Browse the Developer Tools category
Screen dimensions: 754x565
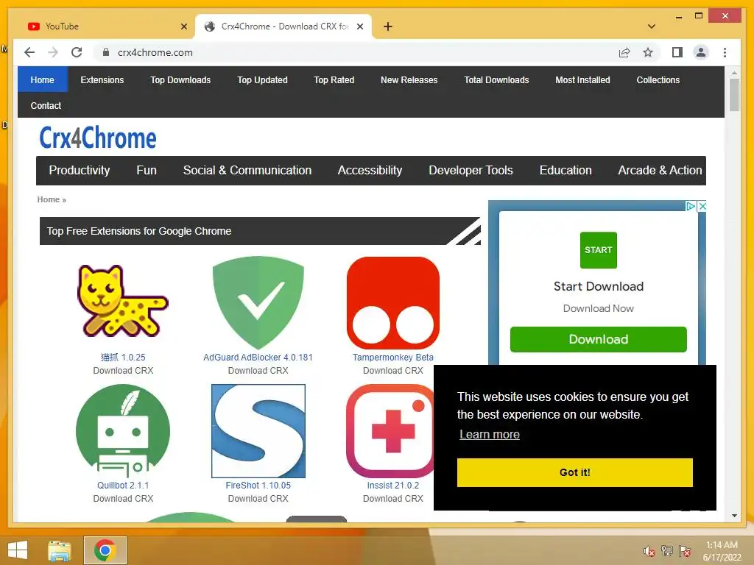[x=471, y=171]
